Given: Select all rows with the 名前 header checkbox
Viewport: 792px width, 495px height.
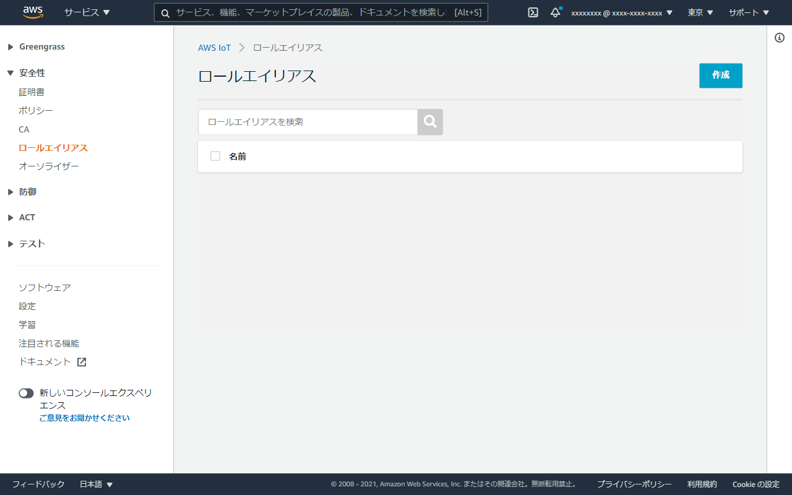Looking at the screenshot, I should pos(215,156).
